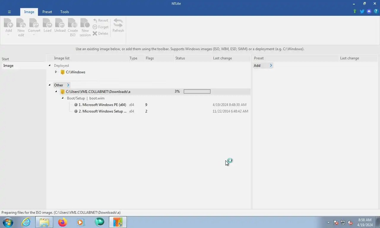Viewport: 380px width, 228px height.
Task: Open the teal globe taskbar application
Action: (99, 222)
